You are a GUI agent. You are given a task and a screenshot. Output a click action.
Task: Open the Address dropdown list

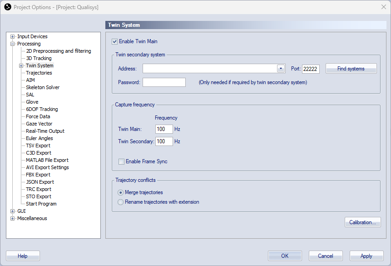tap(281, 69)
